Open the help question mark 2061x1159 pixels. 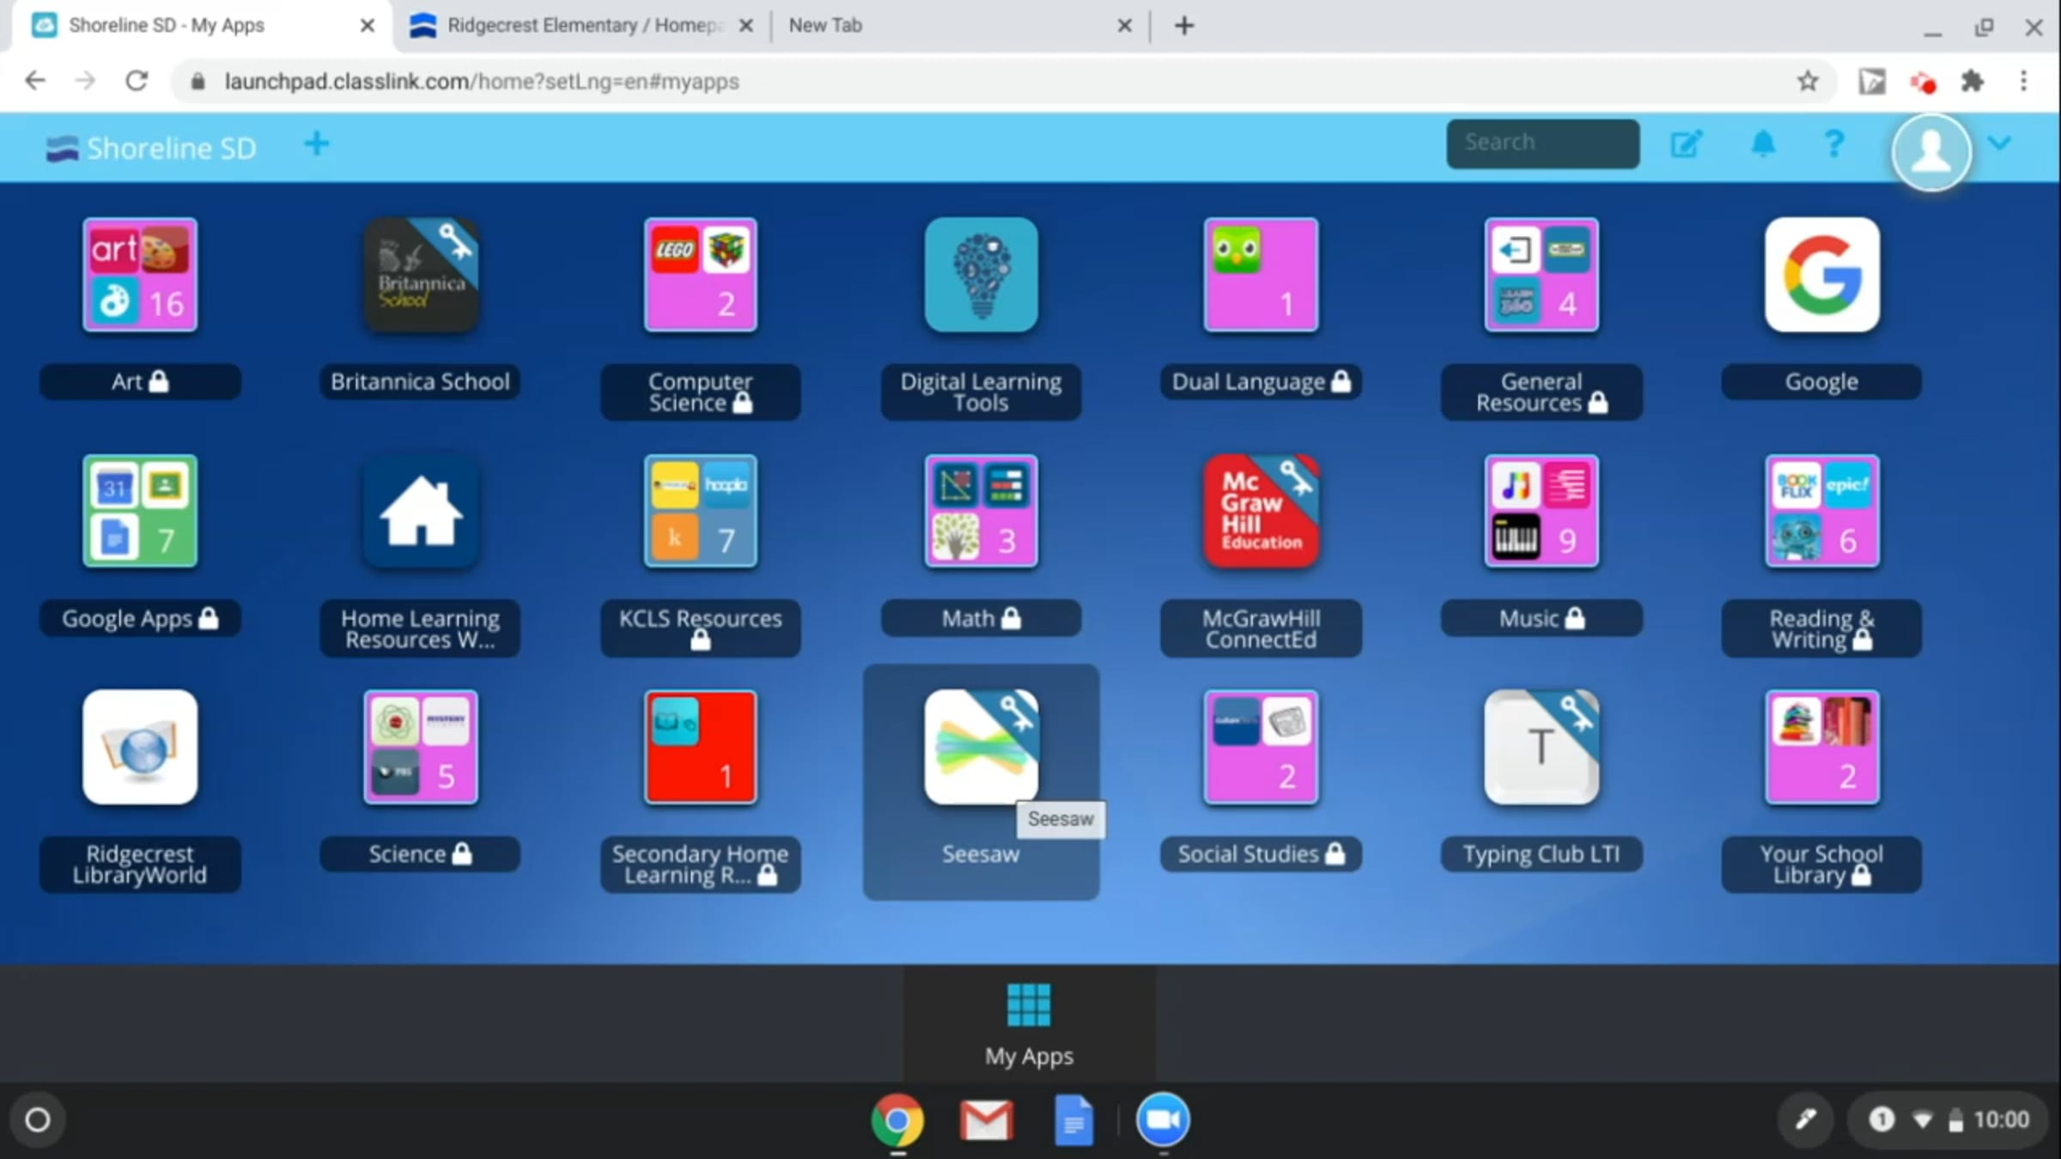point(1833,143)
